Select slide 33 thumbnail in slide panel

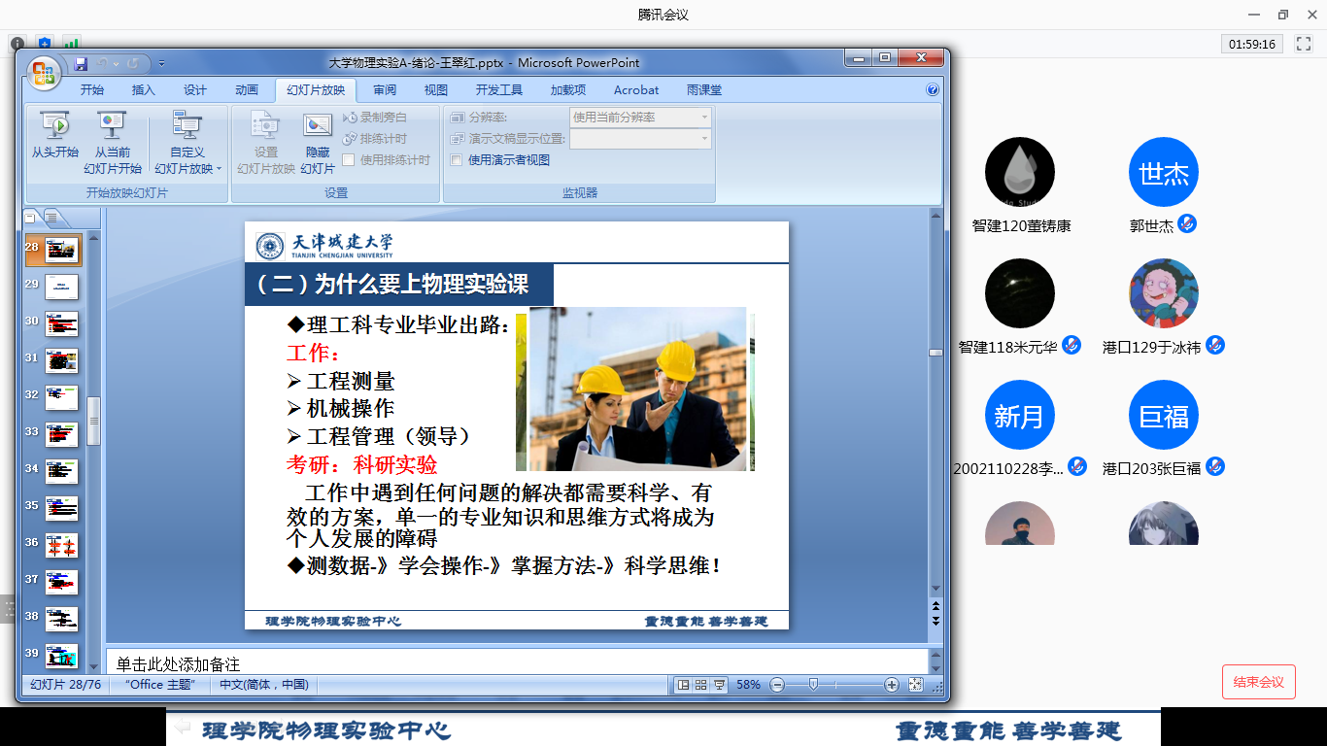61,433
